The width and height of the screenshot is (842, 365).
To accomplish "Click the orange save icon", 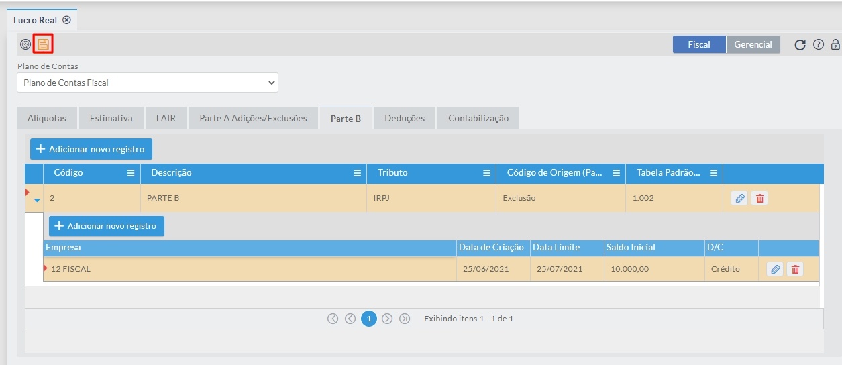I will (x=44, y=45).
